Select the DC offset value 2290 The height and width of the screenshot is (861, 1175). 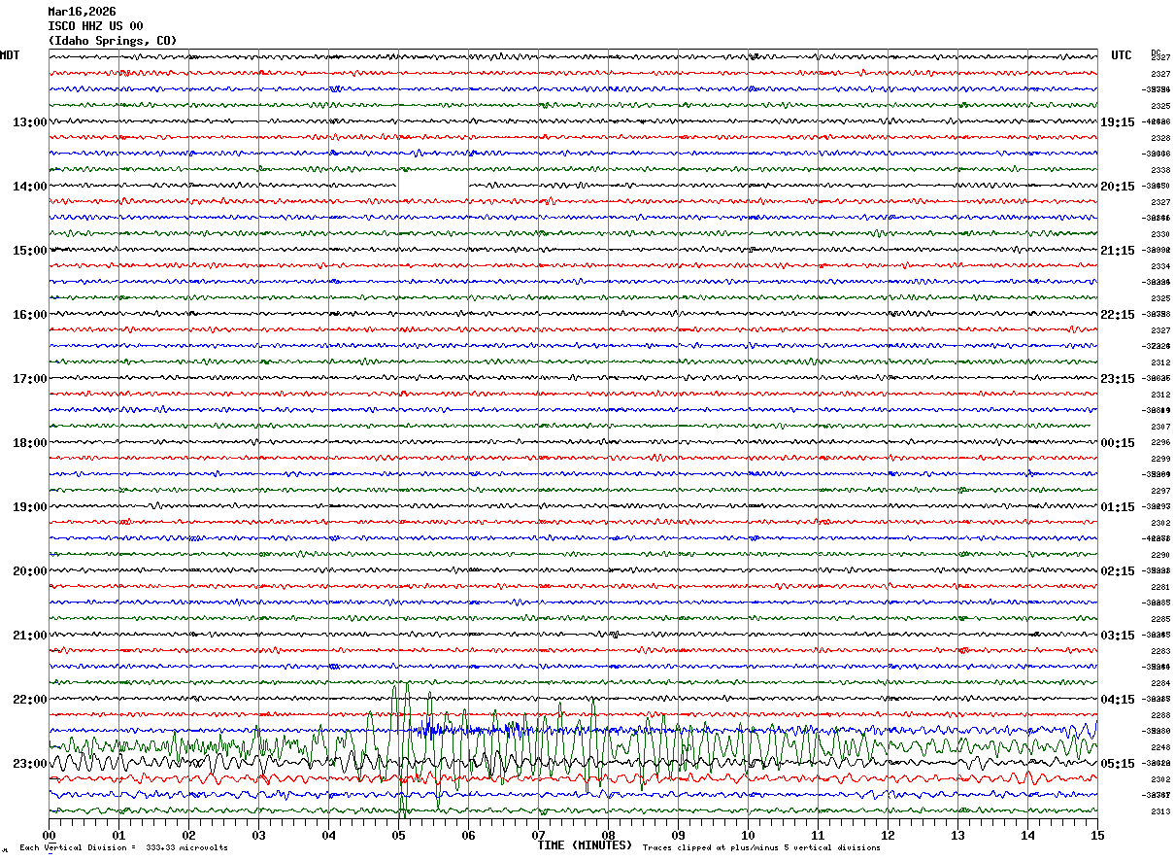[1159, 555]
